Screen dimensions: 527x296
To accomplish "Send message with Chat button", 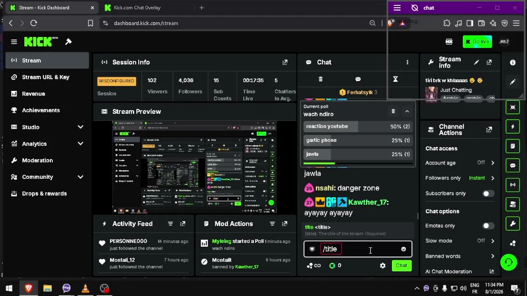I will click(x=401, y=266).
